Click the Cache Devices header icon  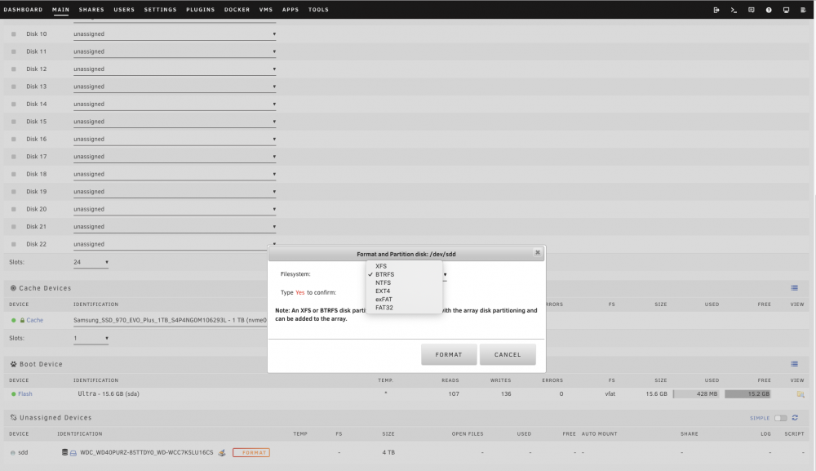(13, 288)
